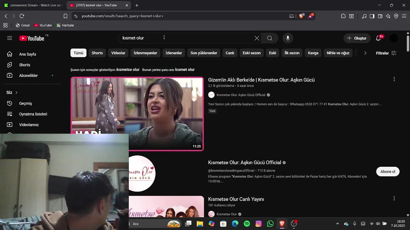Click the Gizem'in Aklı Berke'de video thumbnail

coord(137,114)
